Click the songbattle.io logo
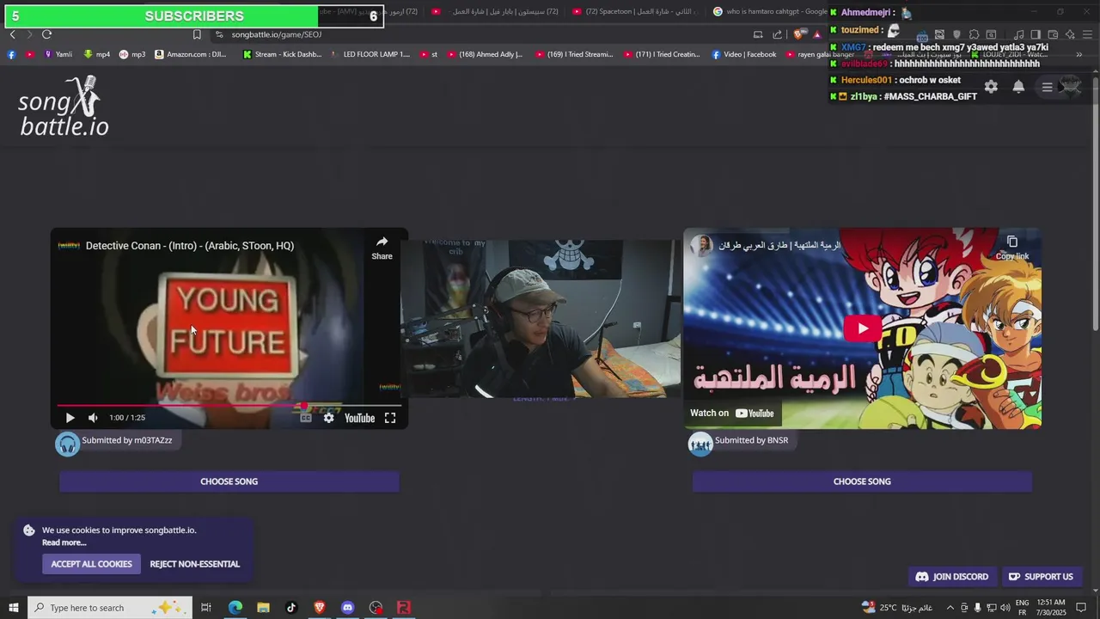Viewport: 1100px width, 619px height. click(64, 106)
